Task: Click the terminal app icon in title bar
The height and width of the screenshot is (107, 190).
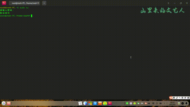Action: (4, 3)
